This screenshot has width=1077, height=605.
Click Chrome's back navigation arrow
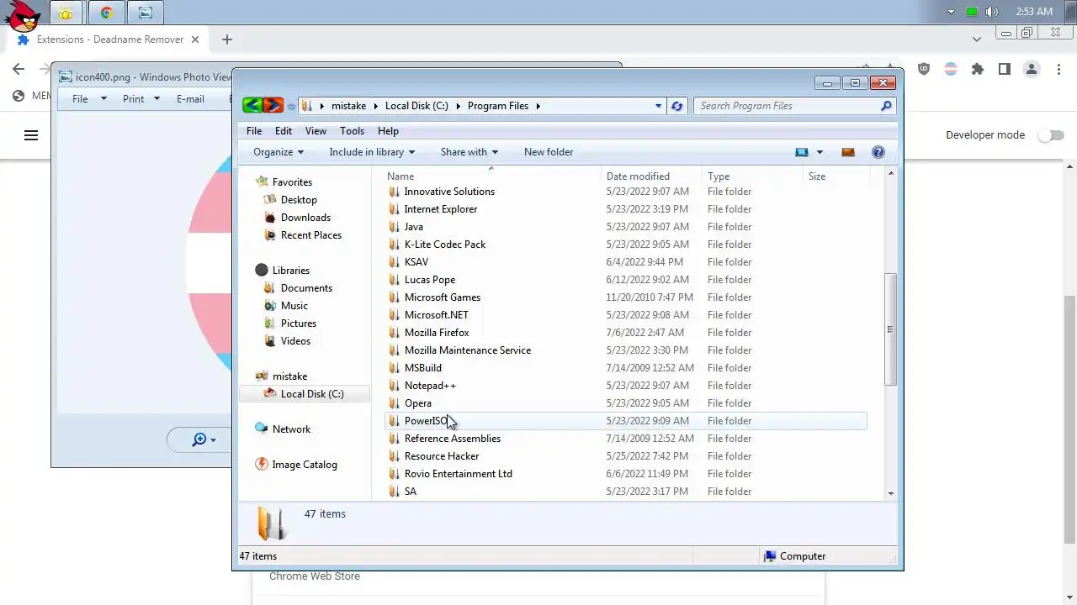(19, 70)
